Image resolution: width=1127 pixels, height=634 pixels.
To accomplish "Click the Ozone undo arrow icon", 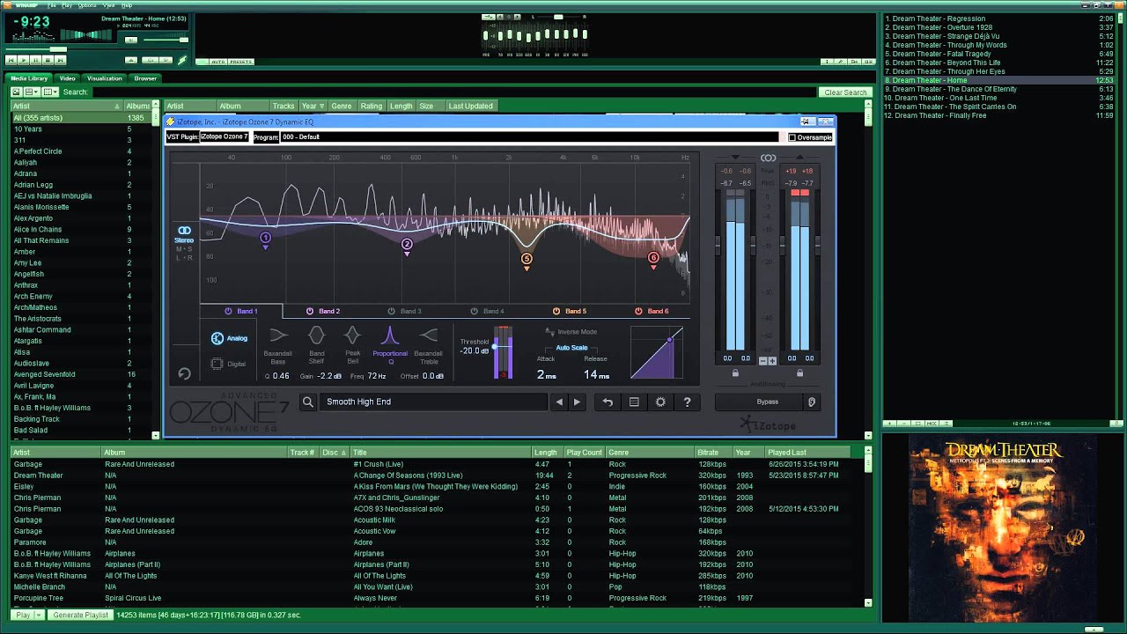I will [607, 402].
